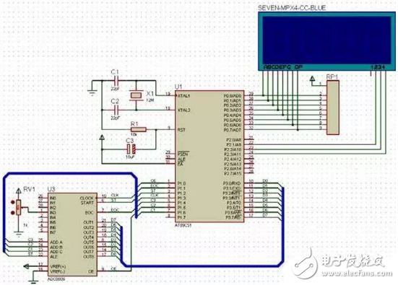This screenshot has height=285, width=398.
Task: Click the P0.0/AD0 pin label
Action: pos(233,96)
